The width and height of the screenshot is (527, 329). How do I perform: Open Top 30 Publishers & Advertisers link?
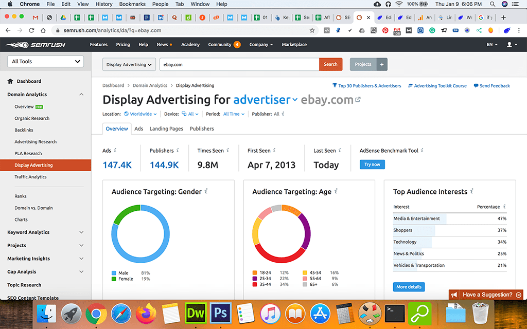click(366, 86)
